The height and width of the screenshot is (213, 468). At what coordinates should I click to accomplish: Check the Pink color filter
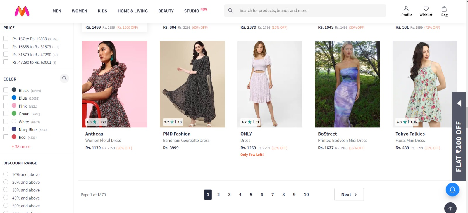click(x=6, y=105)
